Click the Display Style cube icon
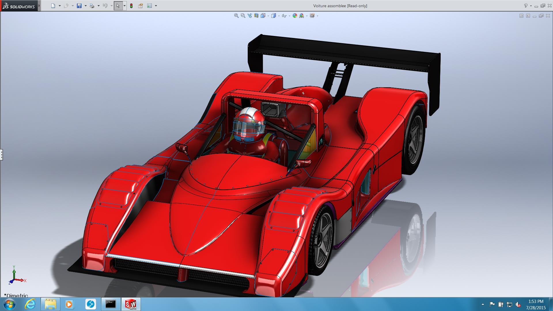 click(x=274, y=16)
